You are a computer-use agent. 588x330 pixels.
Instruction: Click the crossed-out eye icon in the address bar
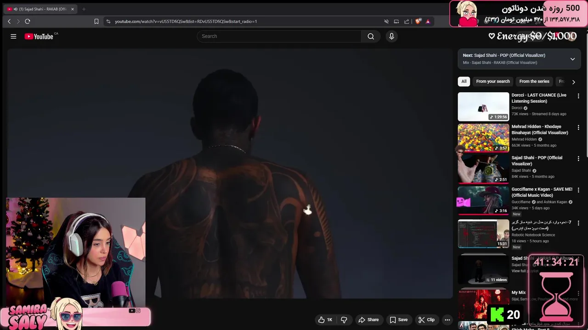coord(386,22)
